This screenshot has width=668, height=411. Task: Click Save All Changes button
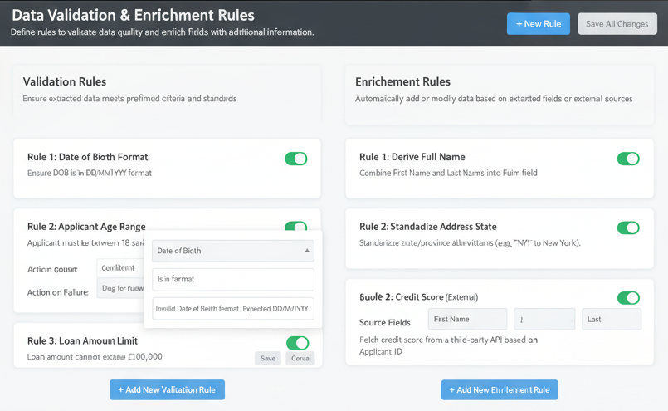click(x=617, y=24)
